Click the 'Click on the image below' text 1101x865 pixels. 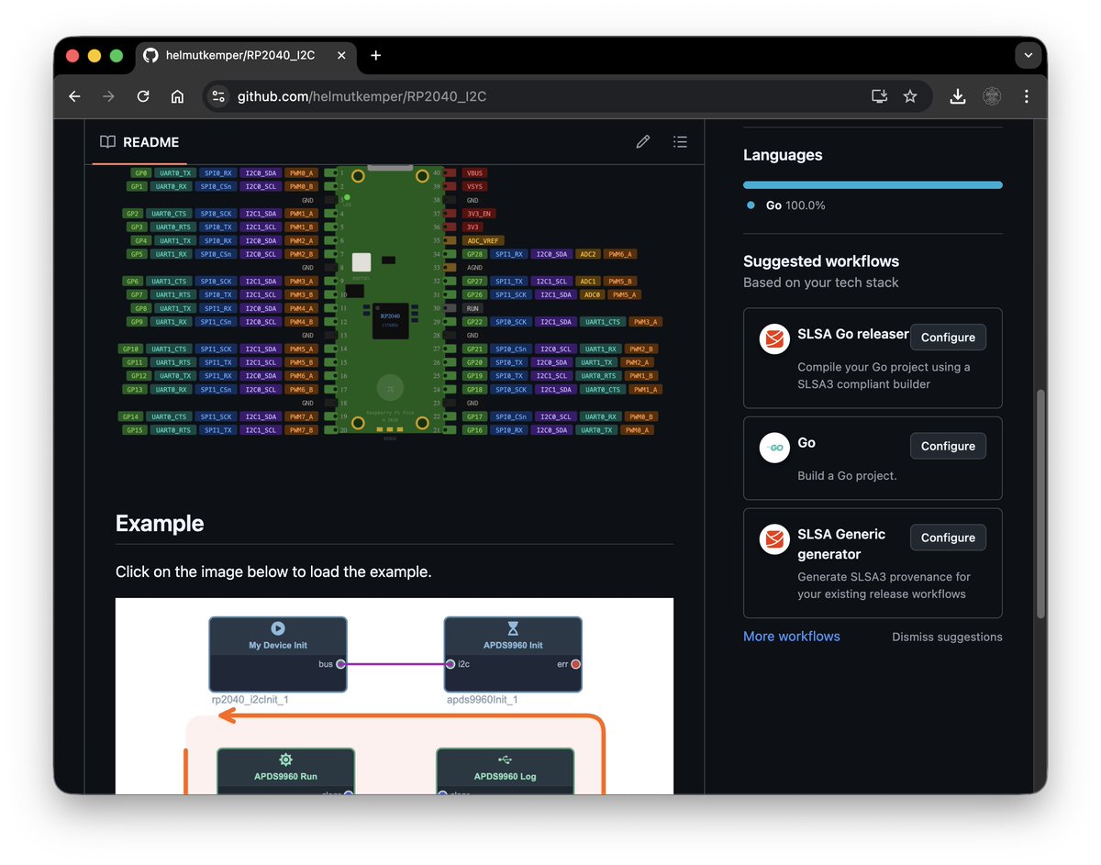click(273, 571)
